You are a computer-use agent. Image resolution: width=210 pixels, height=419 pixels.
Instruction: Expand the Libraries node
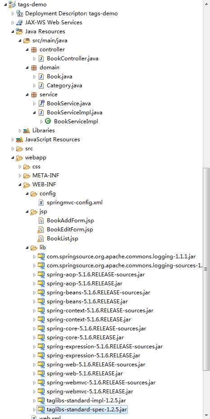tap(20, 131)
